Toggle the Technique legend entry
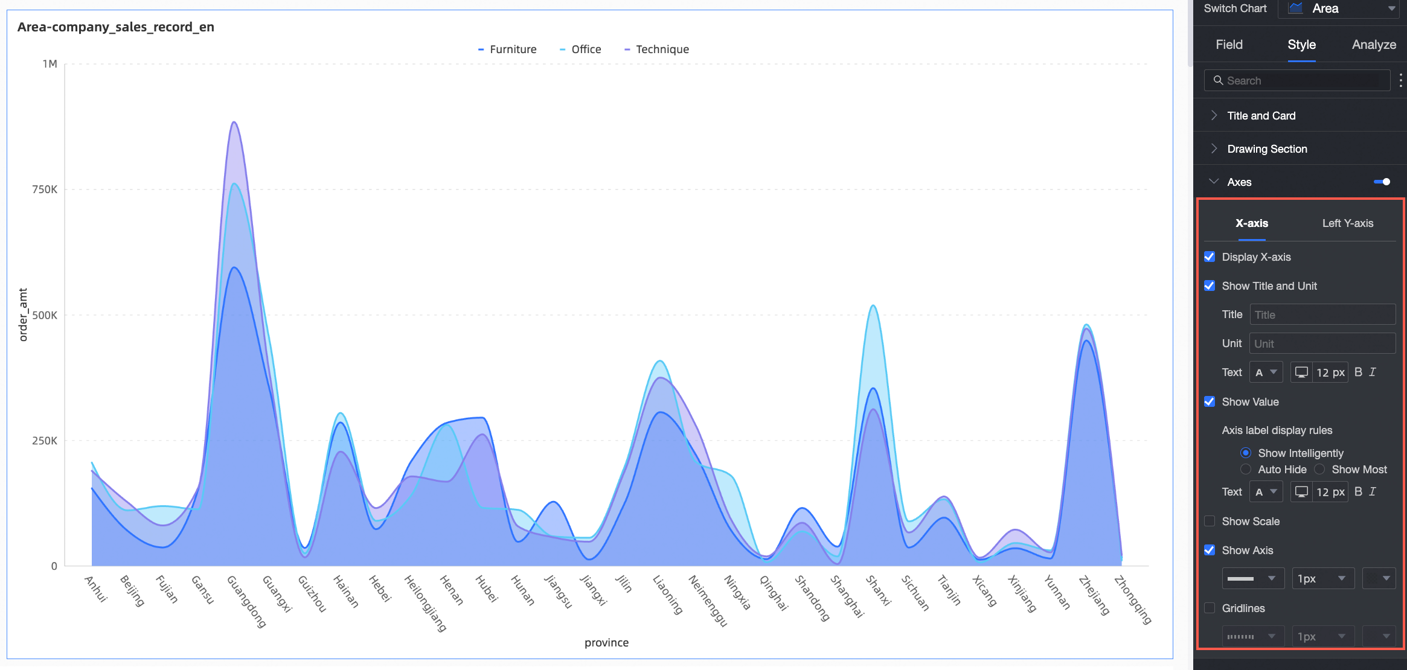The image size is (1407, 670). click(x=656, y=49)
